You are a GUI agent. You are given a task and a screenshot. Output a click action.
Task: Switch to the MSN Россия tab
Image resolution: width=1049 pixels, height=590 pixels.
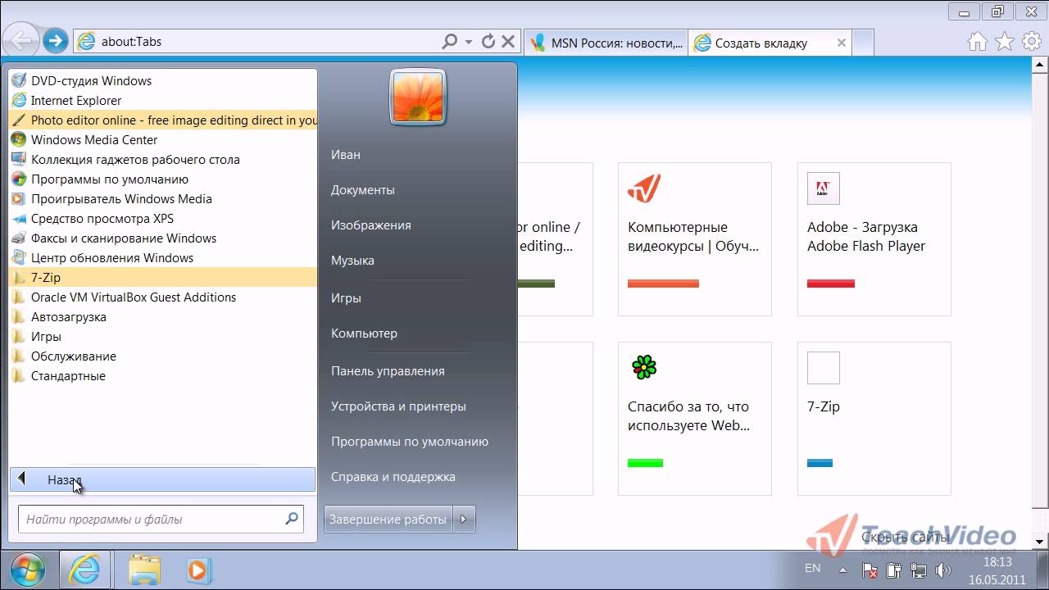(x=606, y=43)
